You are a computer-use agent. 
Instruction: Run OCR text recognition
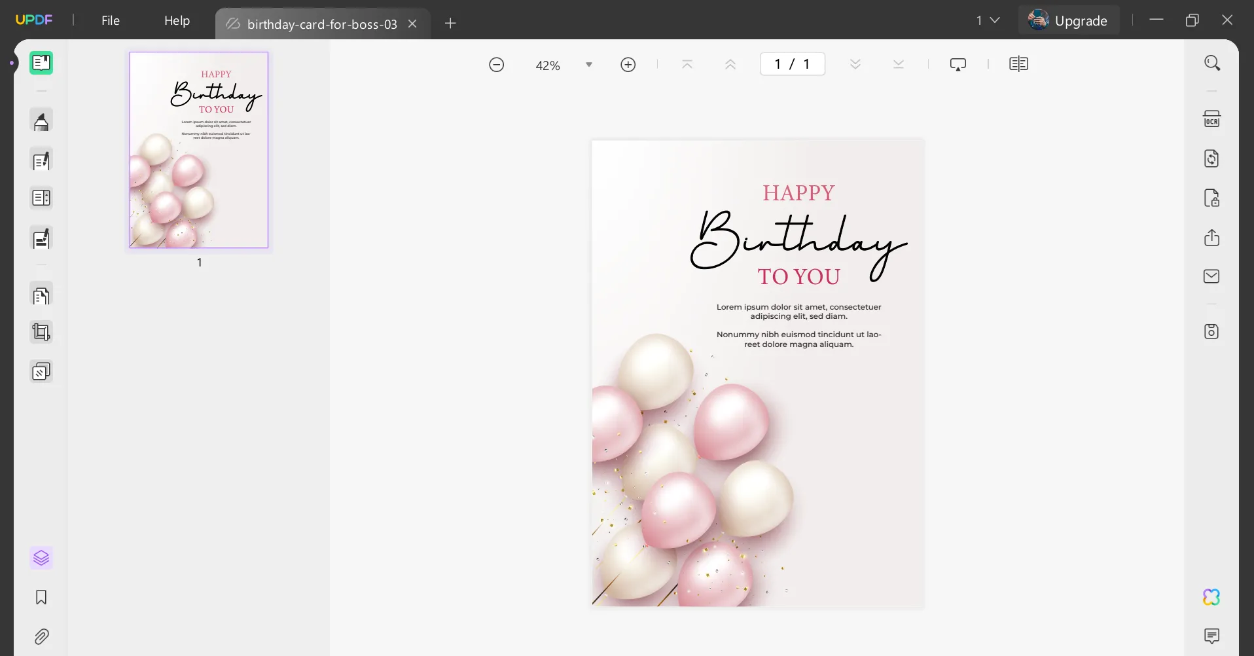[1212, 119]
